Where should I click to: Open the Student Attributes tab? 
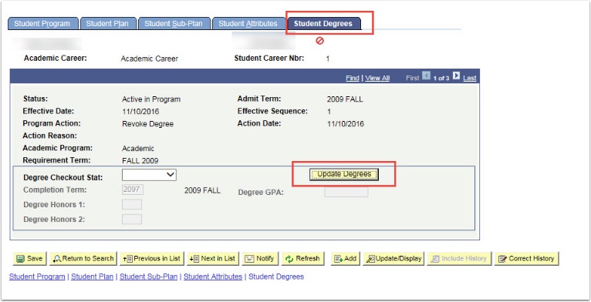tap(248, 23)
